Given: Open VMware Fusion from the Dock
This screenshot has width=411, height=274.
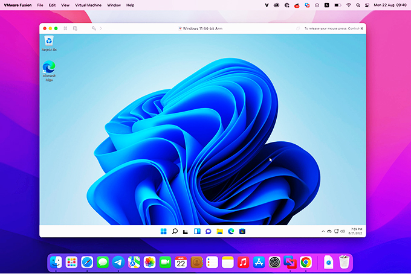Looking at the screenshot, I should [290, 262].
